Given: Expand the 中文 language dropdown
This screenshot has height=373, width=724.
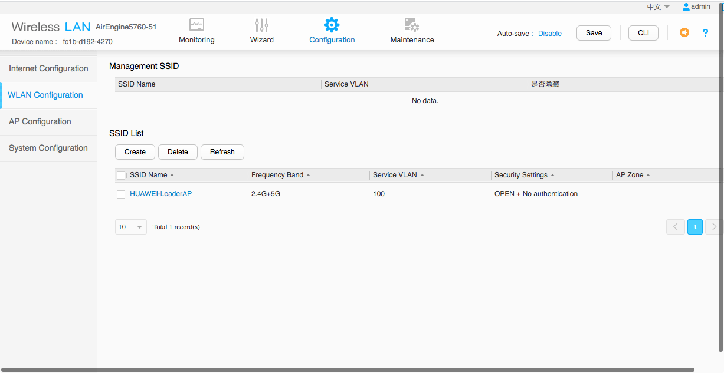Looking at the screenshot, I should (x=658, y=7).
